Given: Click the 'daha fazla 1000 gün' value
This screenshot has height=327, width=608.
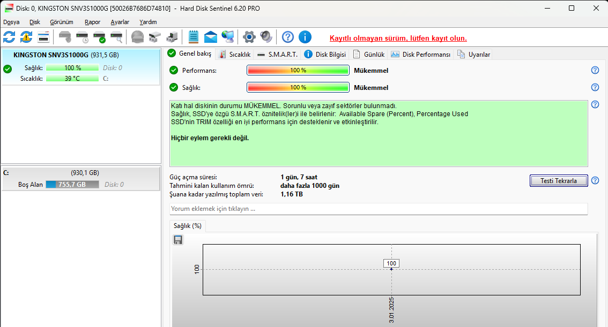Looking at the screenshot, I should (x=310, y=186).
